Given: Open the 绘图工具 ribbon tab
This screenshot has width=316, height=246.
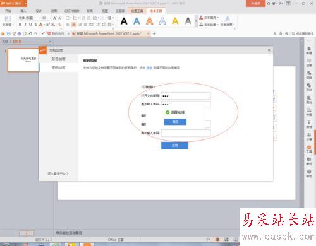Looking at the screenshot, I should pyautogui.click(x=137, y=11).
